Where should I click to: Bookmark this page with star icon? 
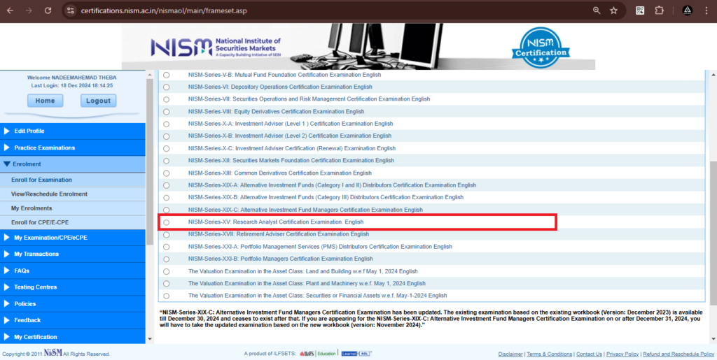(613, 10)
